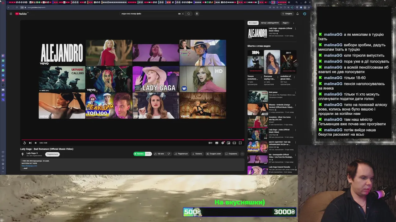The image size is (396, 222).
Task: Expand description with ...ещё
Action: 25,168
